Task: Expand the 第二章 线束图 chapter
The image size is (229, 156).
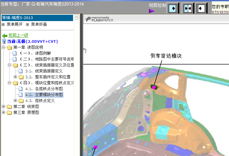Action: click(x=3, y=107)
